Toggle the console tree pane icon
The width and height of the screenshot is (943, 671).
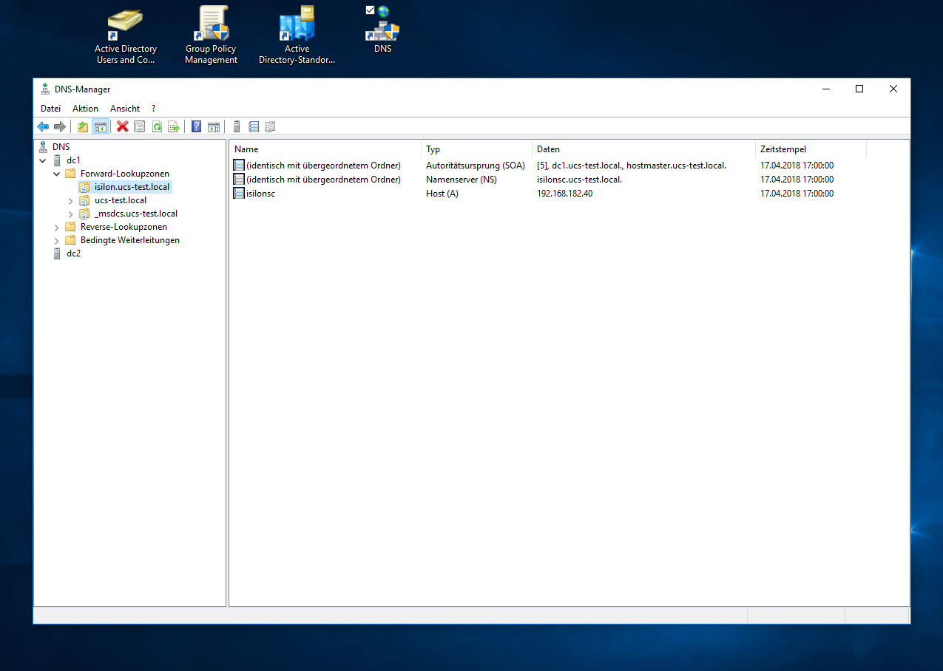click(100, 127)
